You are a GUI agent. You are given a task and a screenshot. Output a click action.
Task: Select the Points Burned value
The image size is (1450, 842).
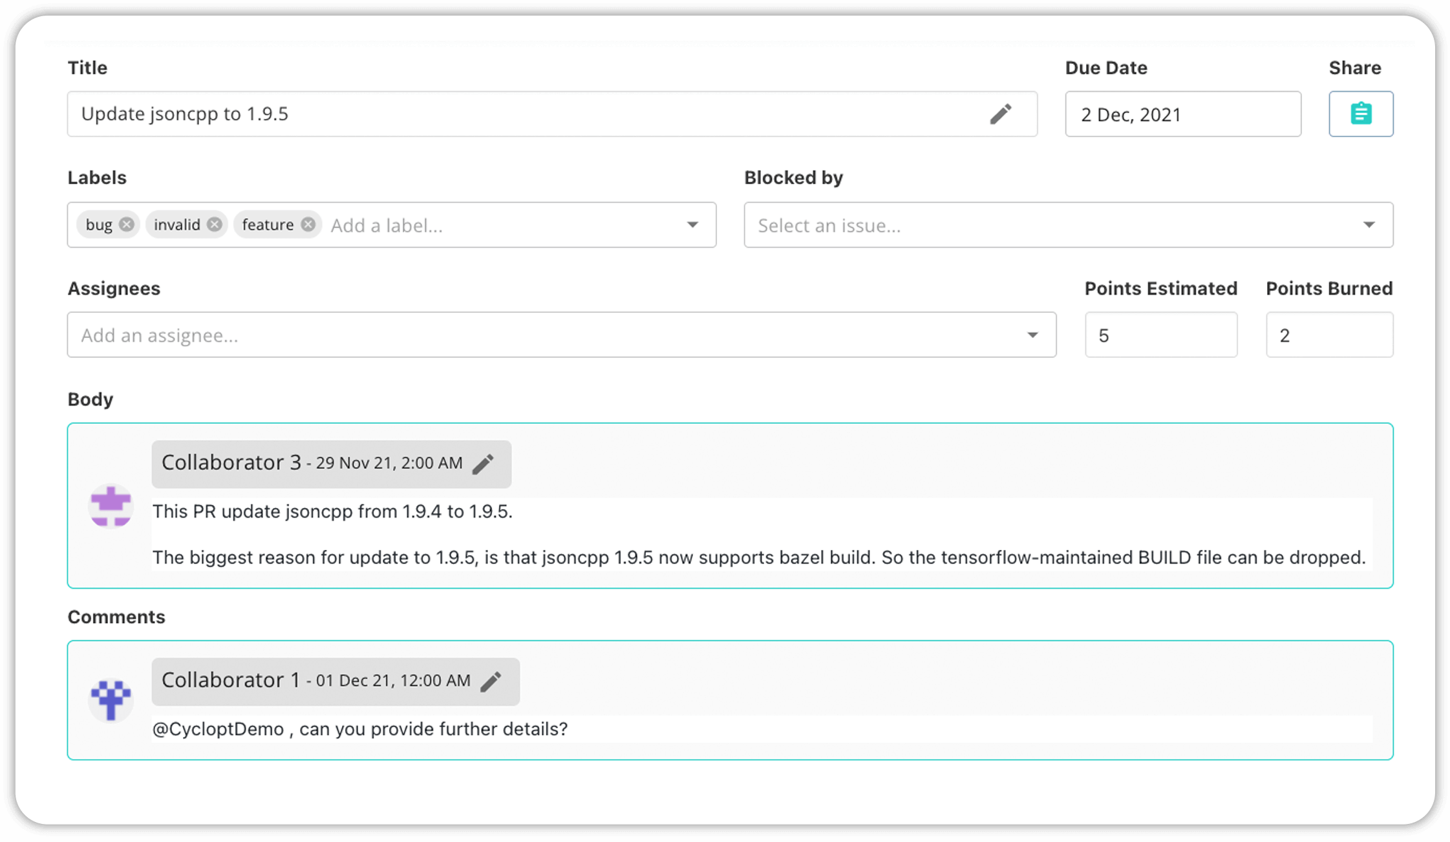[1328, 335]
